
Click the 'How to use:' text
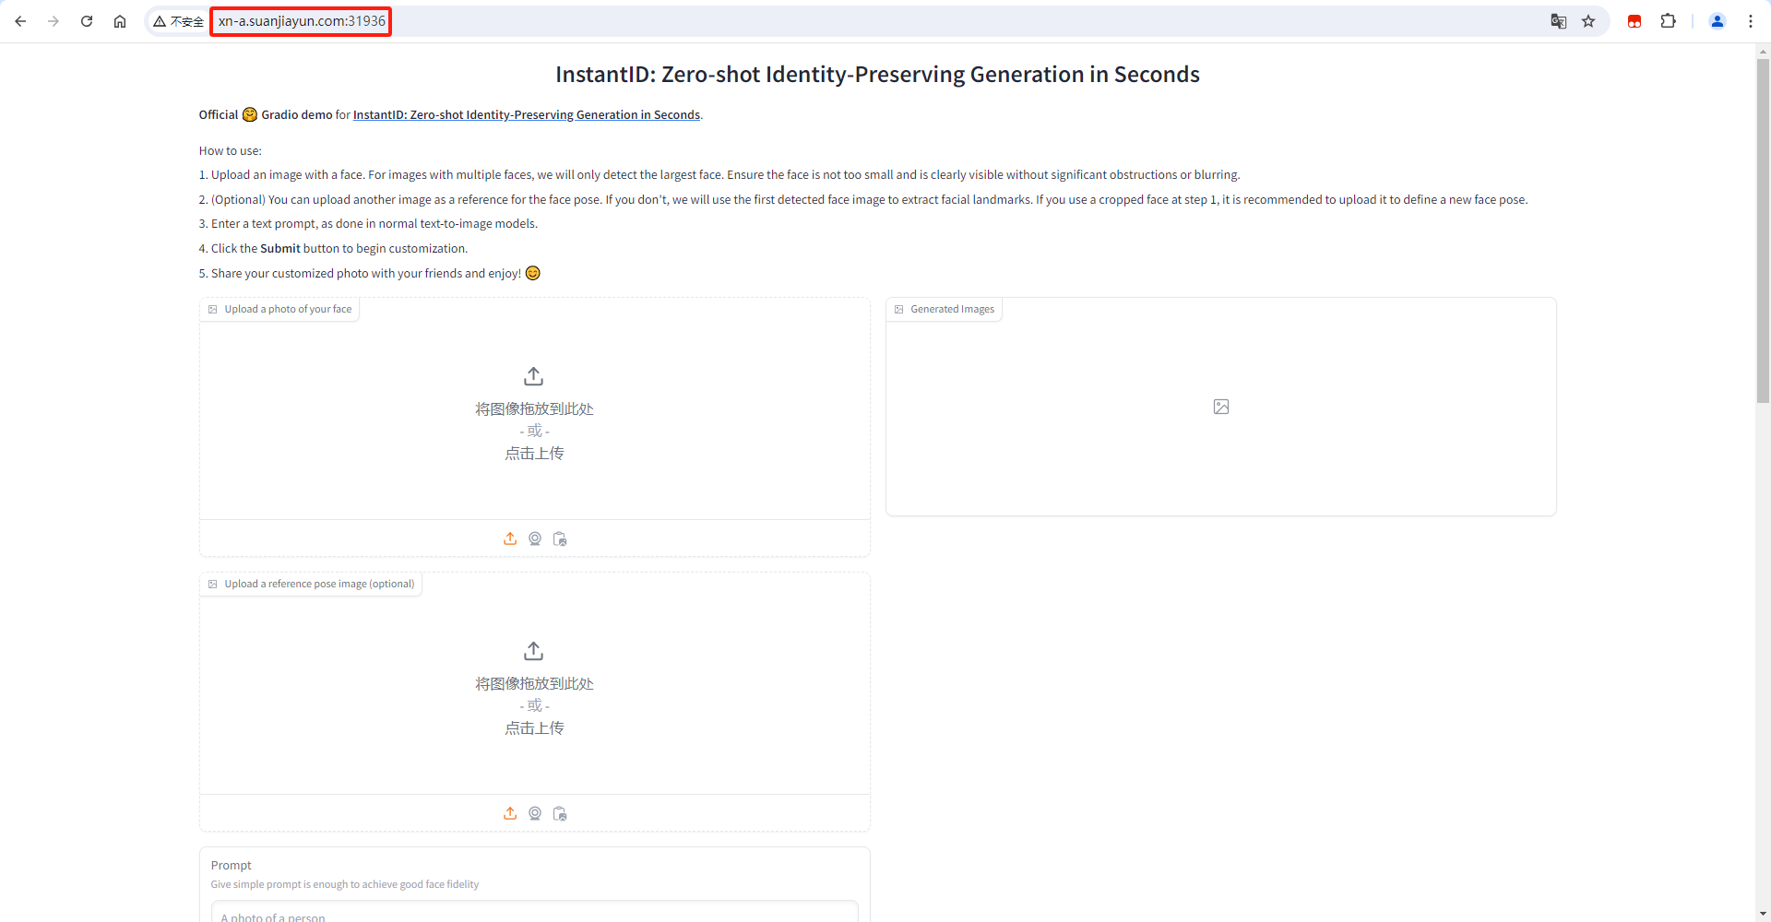click(x=231, y=151)
